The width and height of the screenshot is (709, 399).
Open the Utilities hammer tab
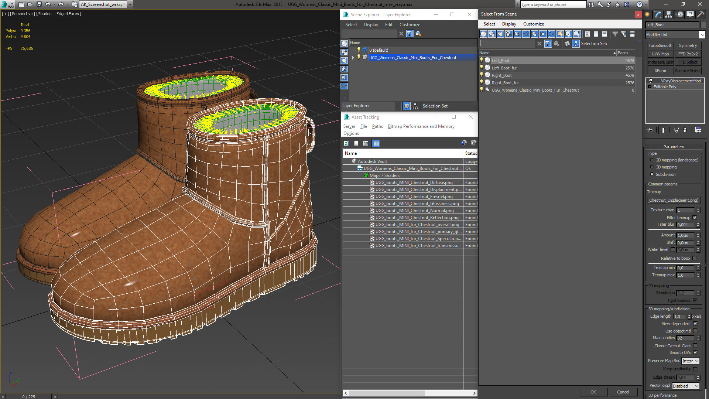click(701, 14)
